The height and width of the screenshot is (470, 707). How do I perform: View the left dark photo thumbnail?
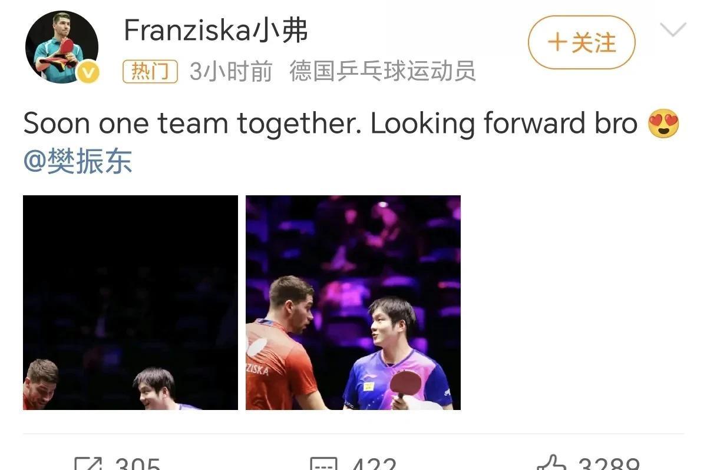point(130,302)
